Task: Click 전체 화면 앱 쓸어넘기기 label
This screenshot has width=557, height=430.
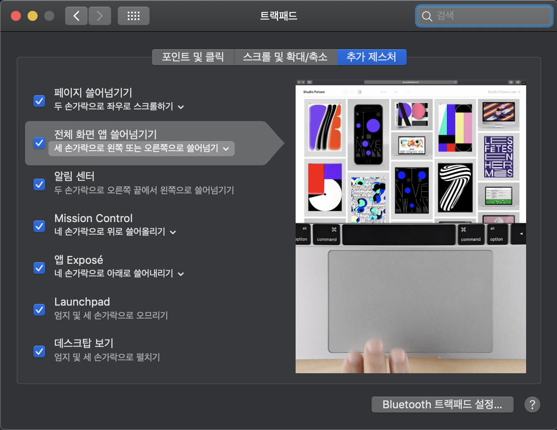Action: (x=106, y=134)
